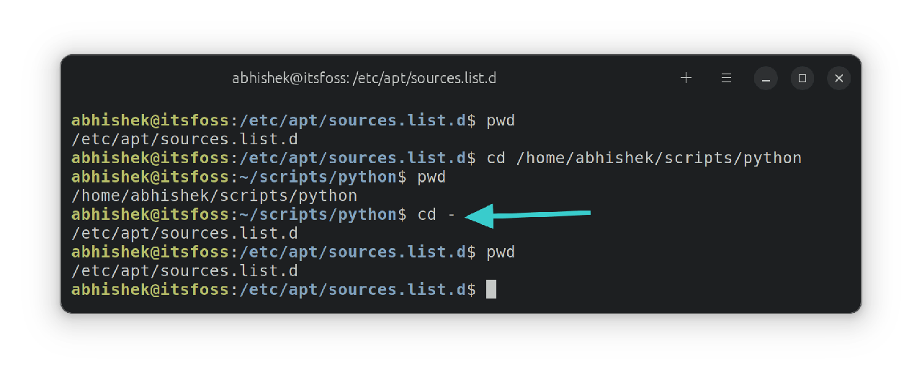
Task: Close the terminal window
Action: (838, 78)
